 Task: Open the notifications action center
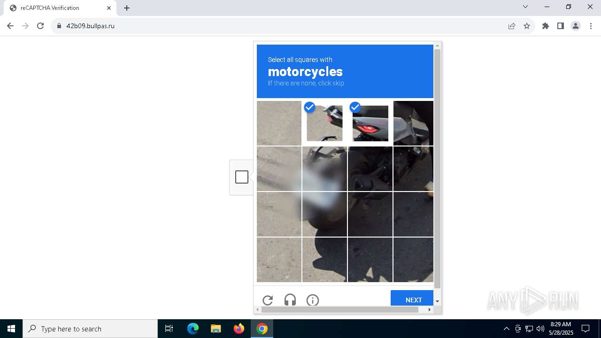pos(586,329)
